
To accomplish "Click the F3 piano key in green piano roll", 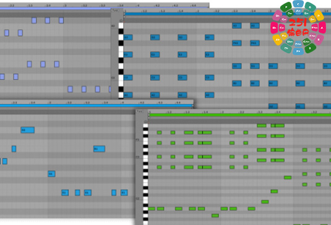I will pyautogui.click(x=145, y=139).
